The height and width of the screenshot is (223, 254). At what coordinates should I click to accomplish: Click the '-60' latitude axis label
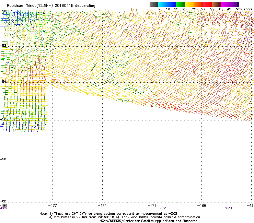click(x=3, y=201)
